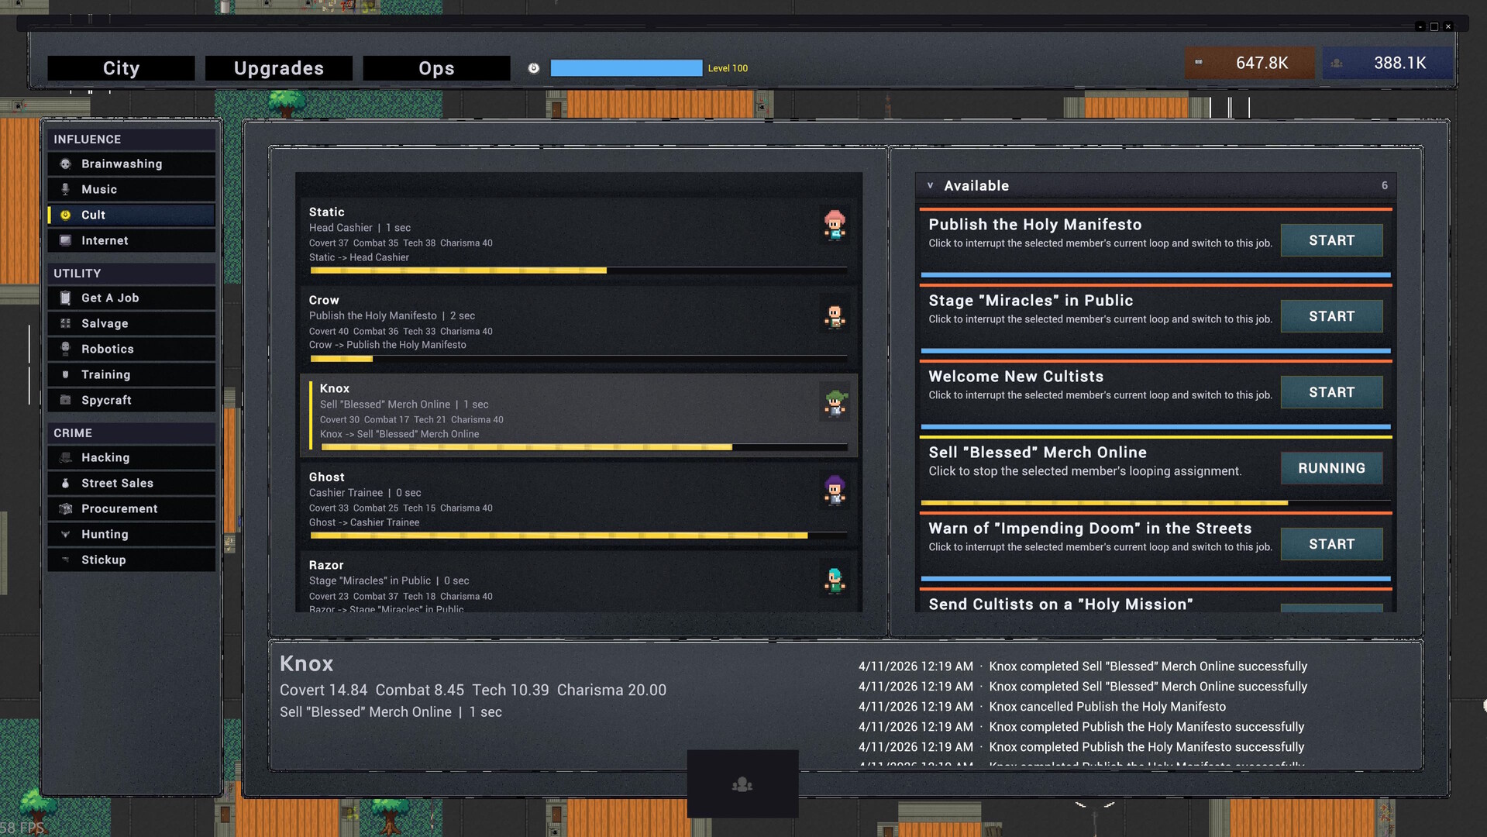Click Ghost's purple-haired avatar

click(x=834, y=491)
